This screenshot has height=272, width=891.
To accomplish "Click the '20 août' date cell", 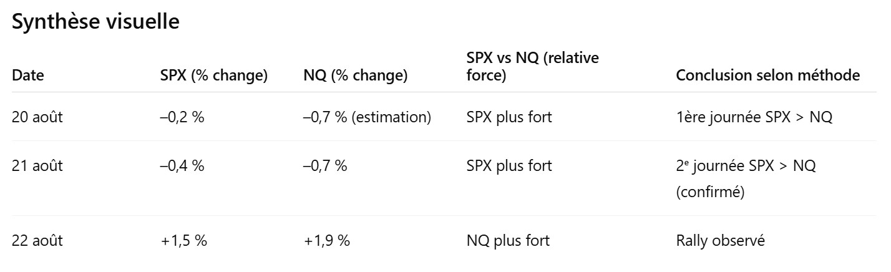I will [x=37, y=117].
